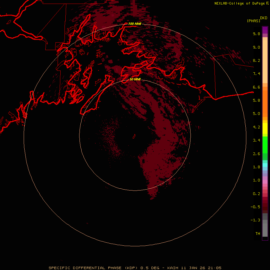Click the 6.6 value on color scale
This screenshot has height=270, width=270.
click(256, 87)
